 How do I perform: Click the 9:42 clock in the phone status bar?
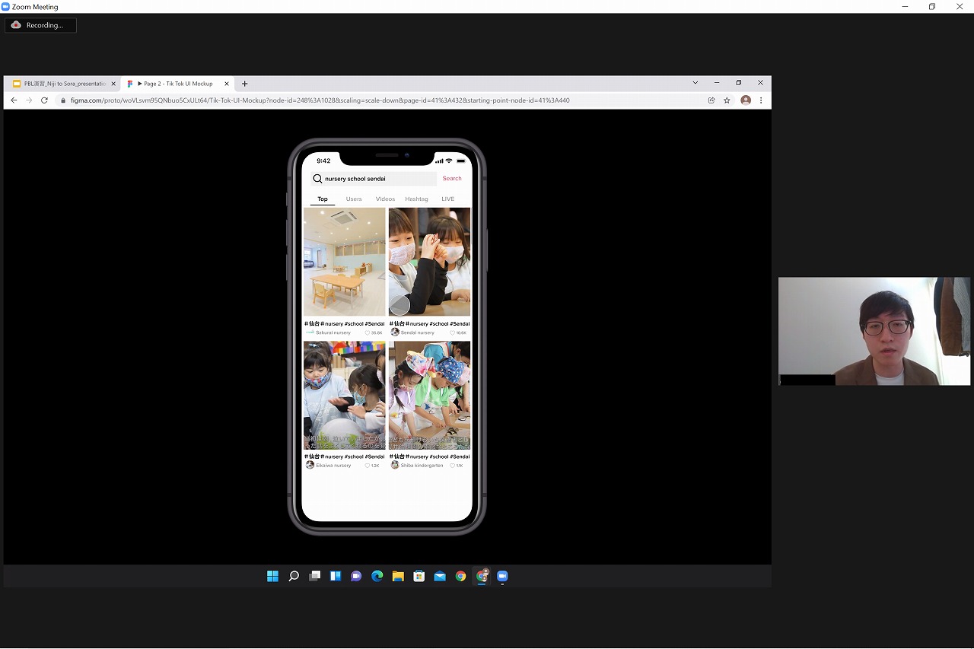point(323,161)
